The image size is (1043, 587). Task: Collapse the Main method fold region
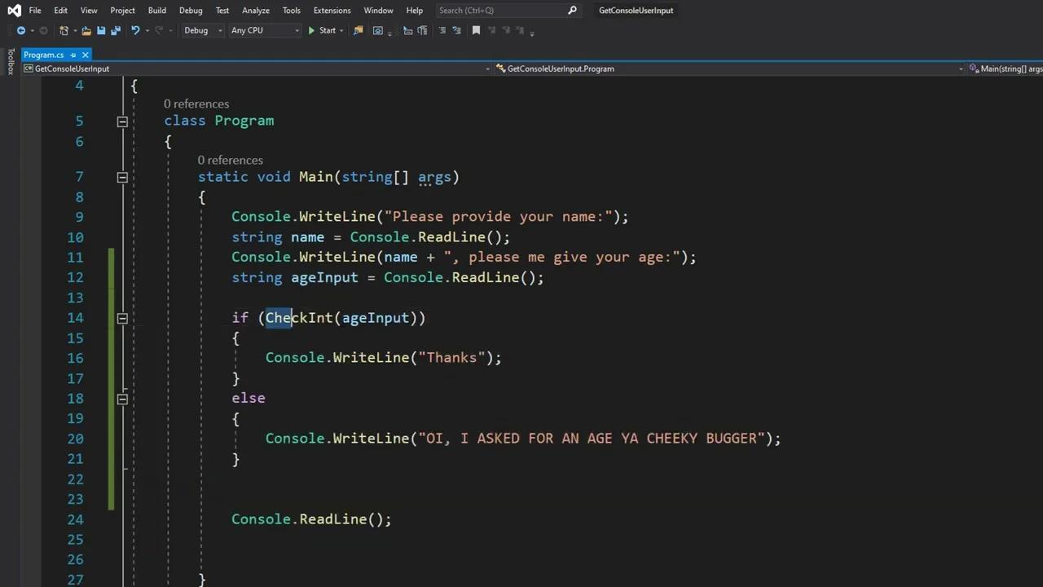121,177
